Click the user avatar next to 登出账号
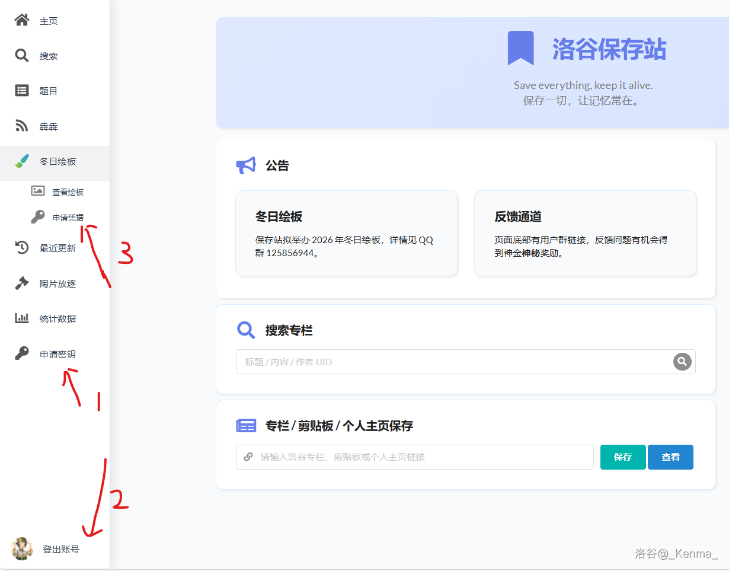 [23, 548]
